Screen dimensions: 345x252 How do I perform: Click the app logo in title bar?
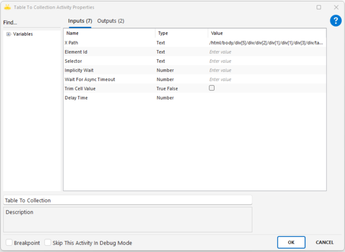pos(7,7)
